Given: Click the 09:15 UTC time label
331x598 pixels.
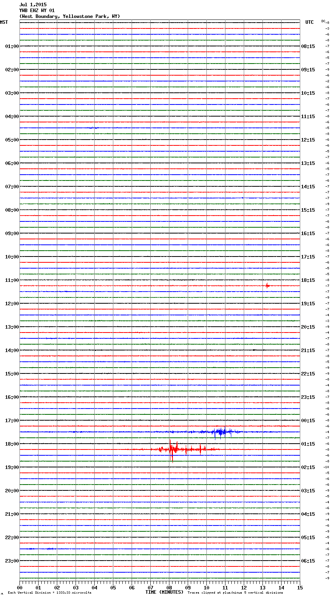Looking at the screenshot, I should point(308,70).
